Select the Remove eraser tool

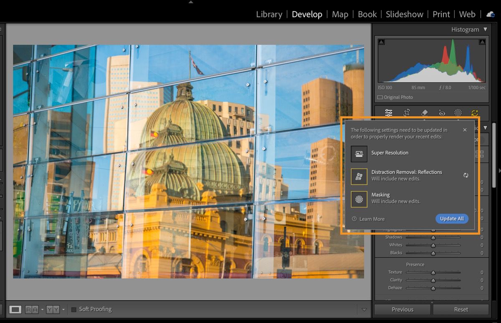[424, 113]
